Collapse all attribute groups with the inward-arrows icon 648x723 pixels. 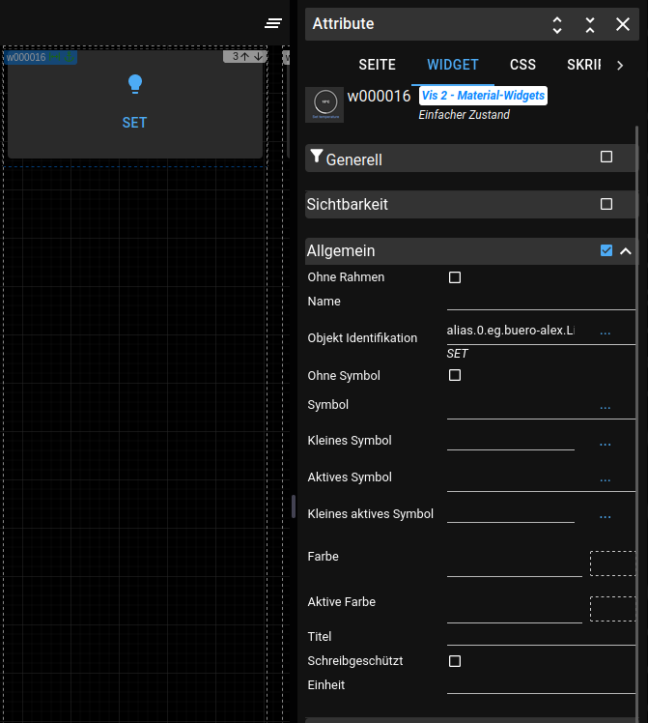[x=590, y=25]
